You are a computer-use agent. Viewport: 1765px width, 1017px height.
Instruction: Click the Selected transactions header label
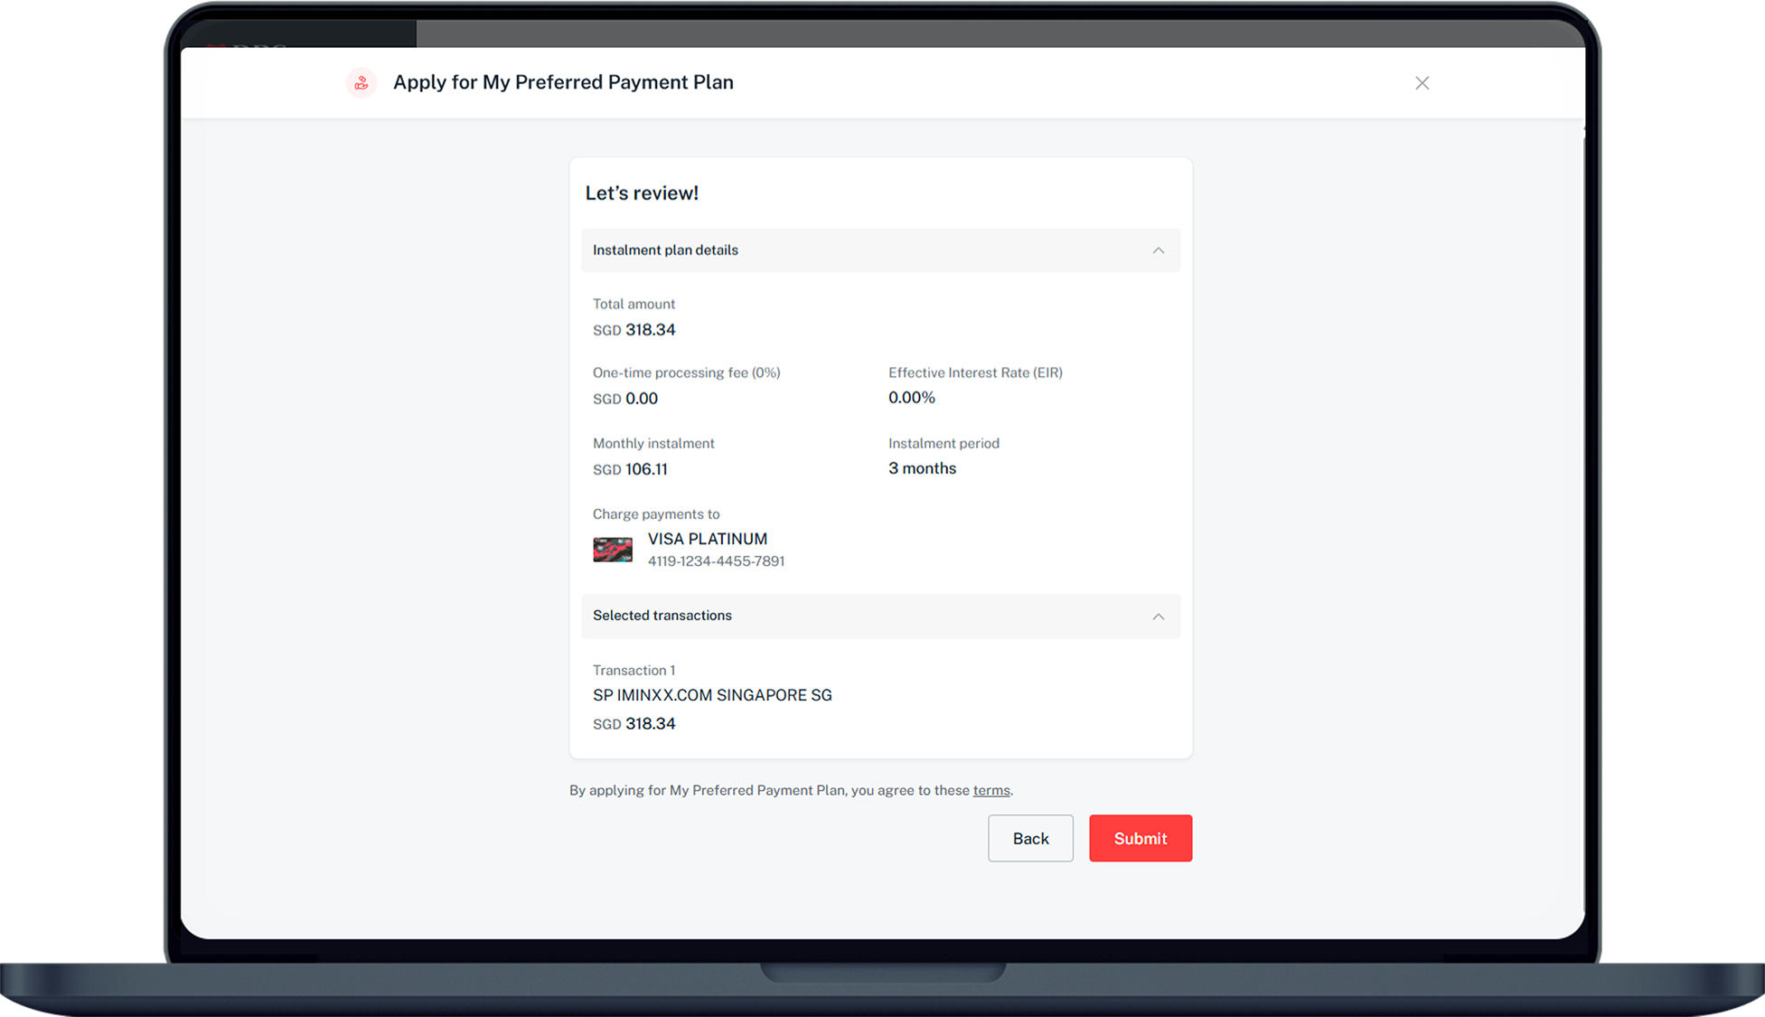pyautogui.click(x=662, y=616)
